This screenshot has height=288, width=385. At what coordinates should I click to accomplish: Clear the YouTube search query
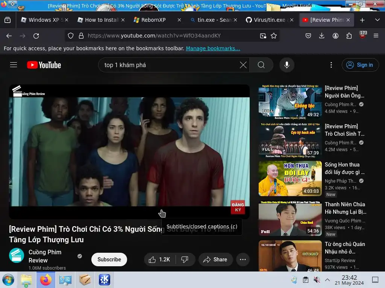[x=243, y=65]
